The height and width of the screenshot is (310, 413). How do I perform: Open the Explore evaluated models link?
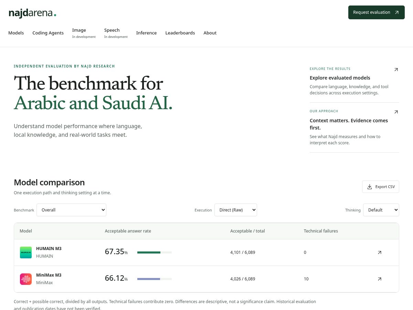[340, 78]
